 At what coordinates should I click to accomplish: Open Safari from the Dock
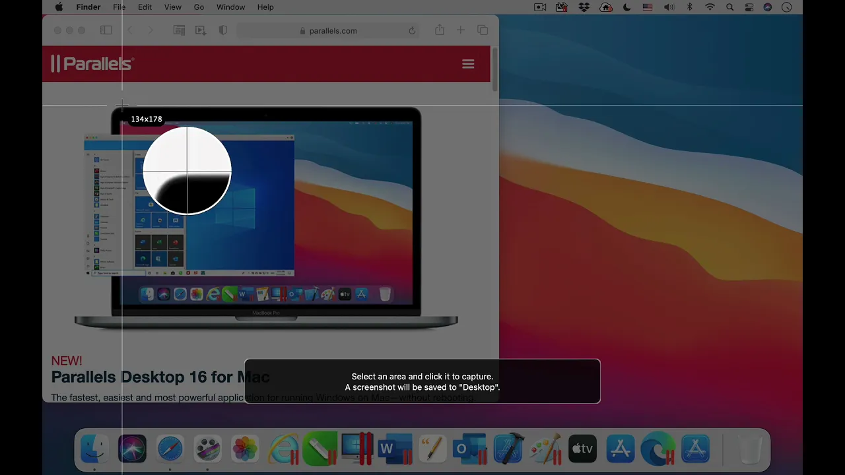(x=170, y=449)
